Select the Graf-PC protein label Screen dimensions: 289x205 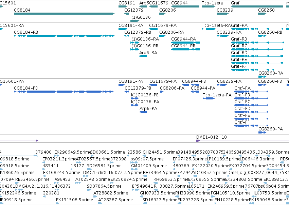pos(242,102)
